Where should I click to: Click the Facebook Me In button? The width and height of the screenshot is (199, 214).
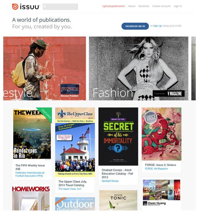(135, 26)
